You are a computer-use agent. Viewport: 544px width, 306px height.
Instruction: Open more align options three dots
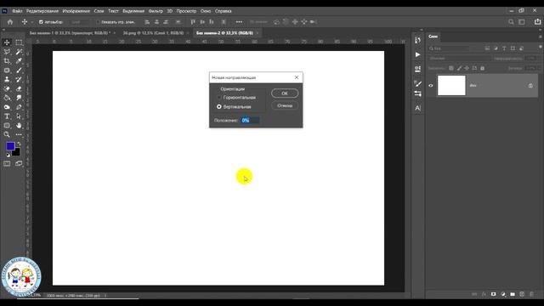239,22
